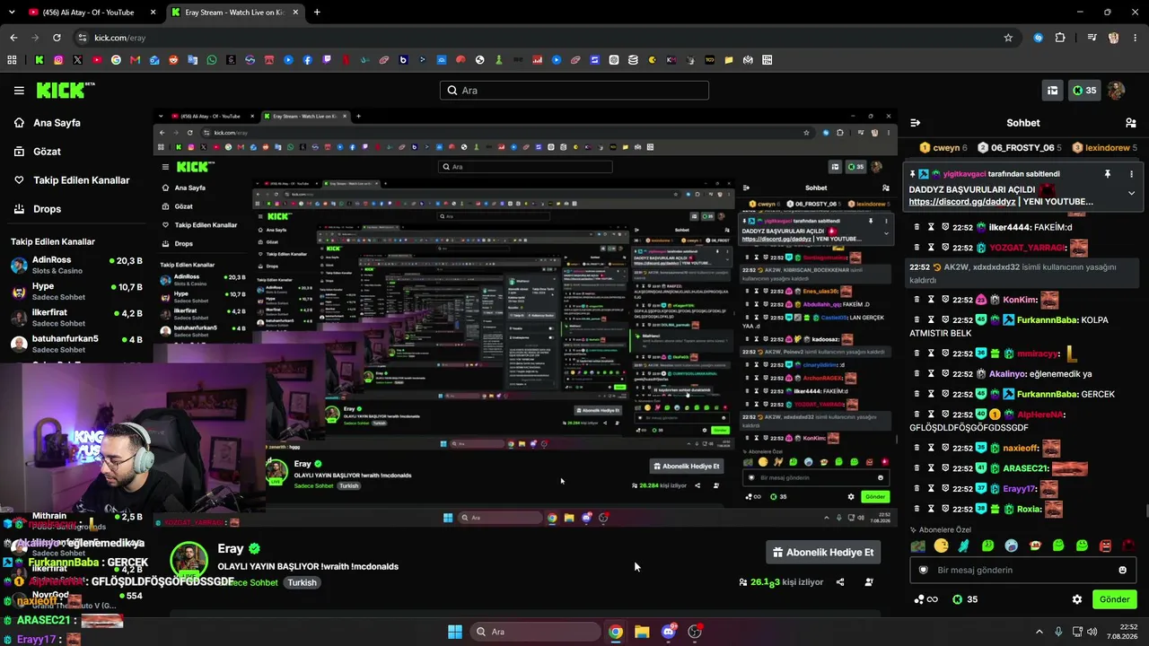Open cweyn's leaderboard entry

(943, 148)
